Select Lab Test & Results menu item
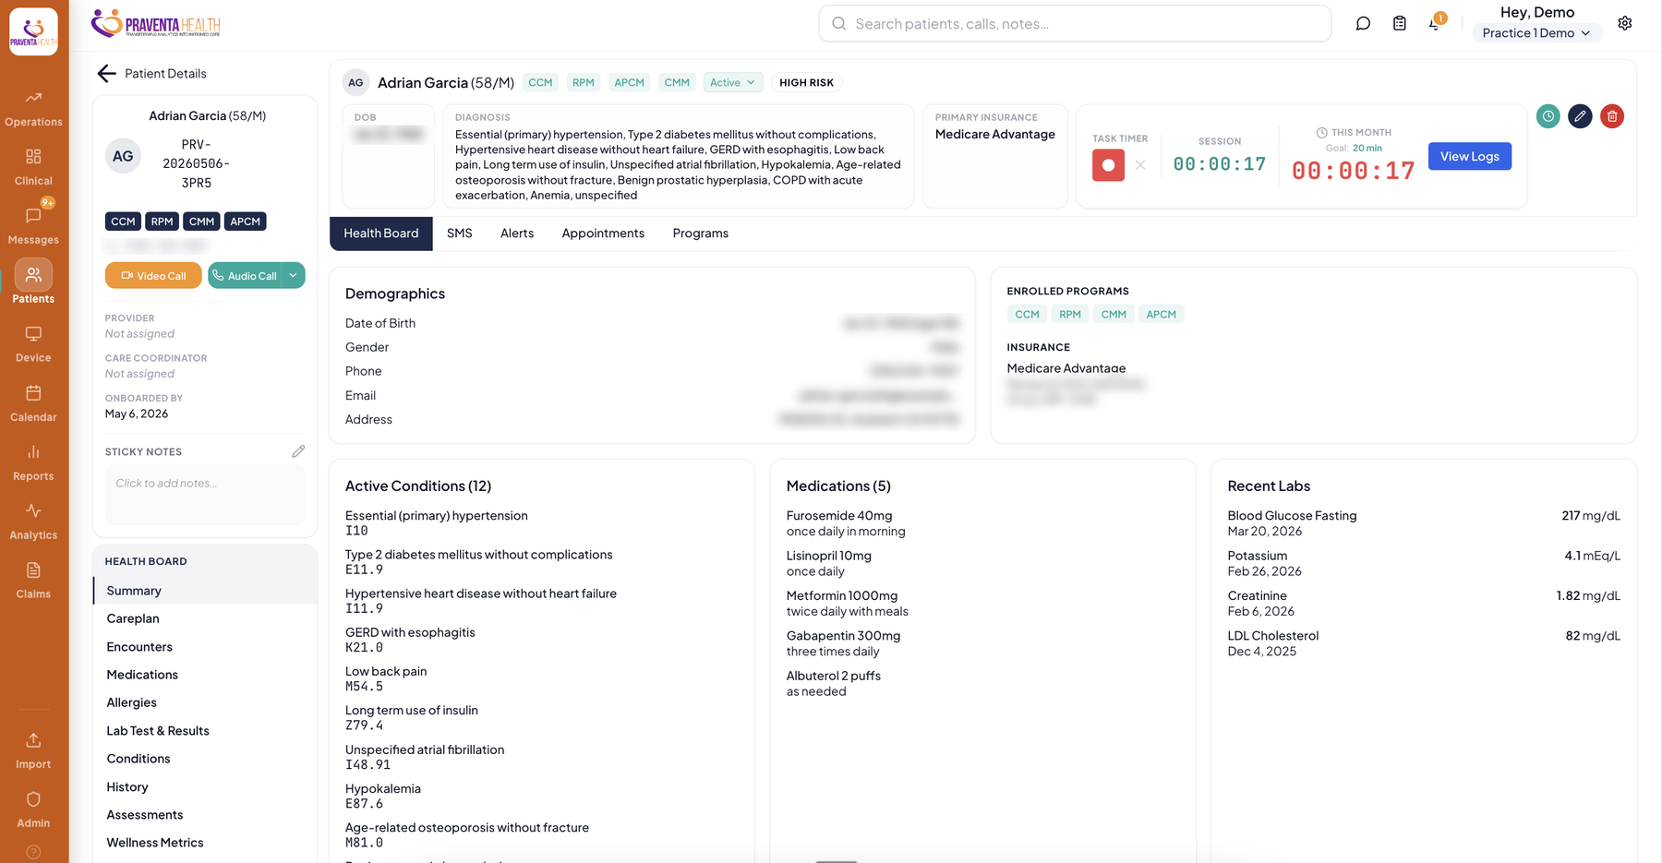This screenshot has height=863, width=1662. tap(205, 731)
